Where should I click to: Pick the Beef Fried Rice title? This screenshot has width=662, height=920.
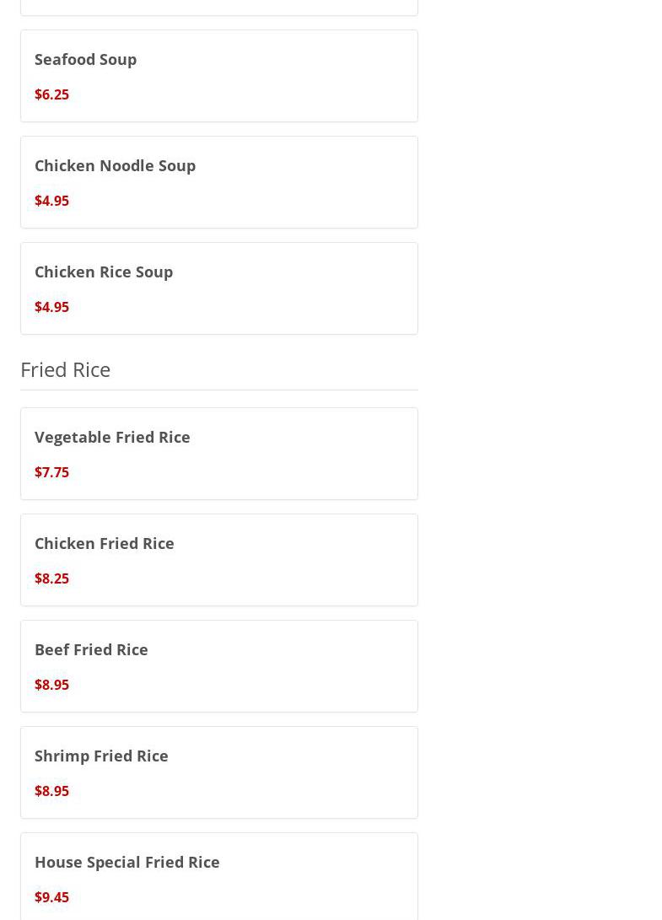click(91, 649)
